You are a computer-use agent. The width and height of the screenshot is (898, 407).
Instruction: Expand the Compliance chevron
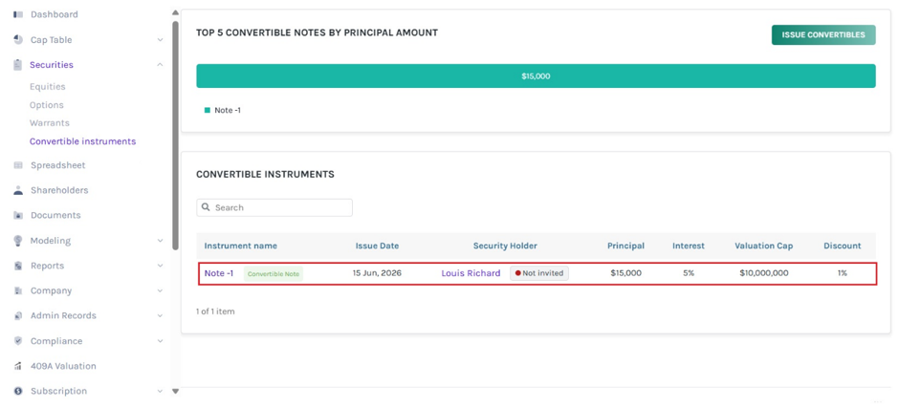(160, 340)
